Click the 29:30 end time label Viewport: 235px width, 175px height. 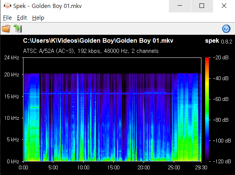(x=201, y=167)
